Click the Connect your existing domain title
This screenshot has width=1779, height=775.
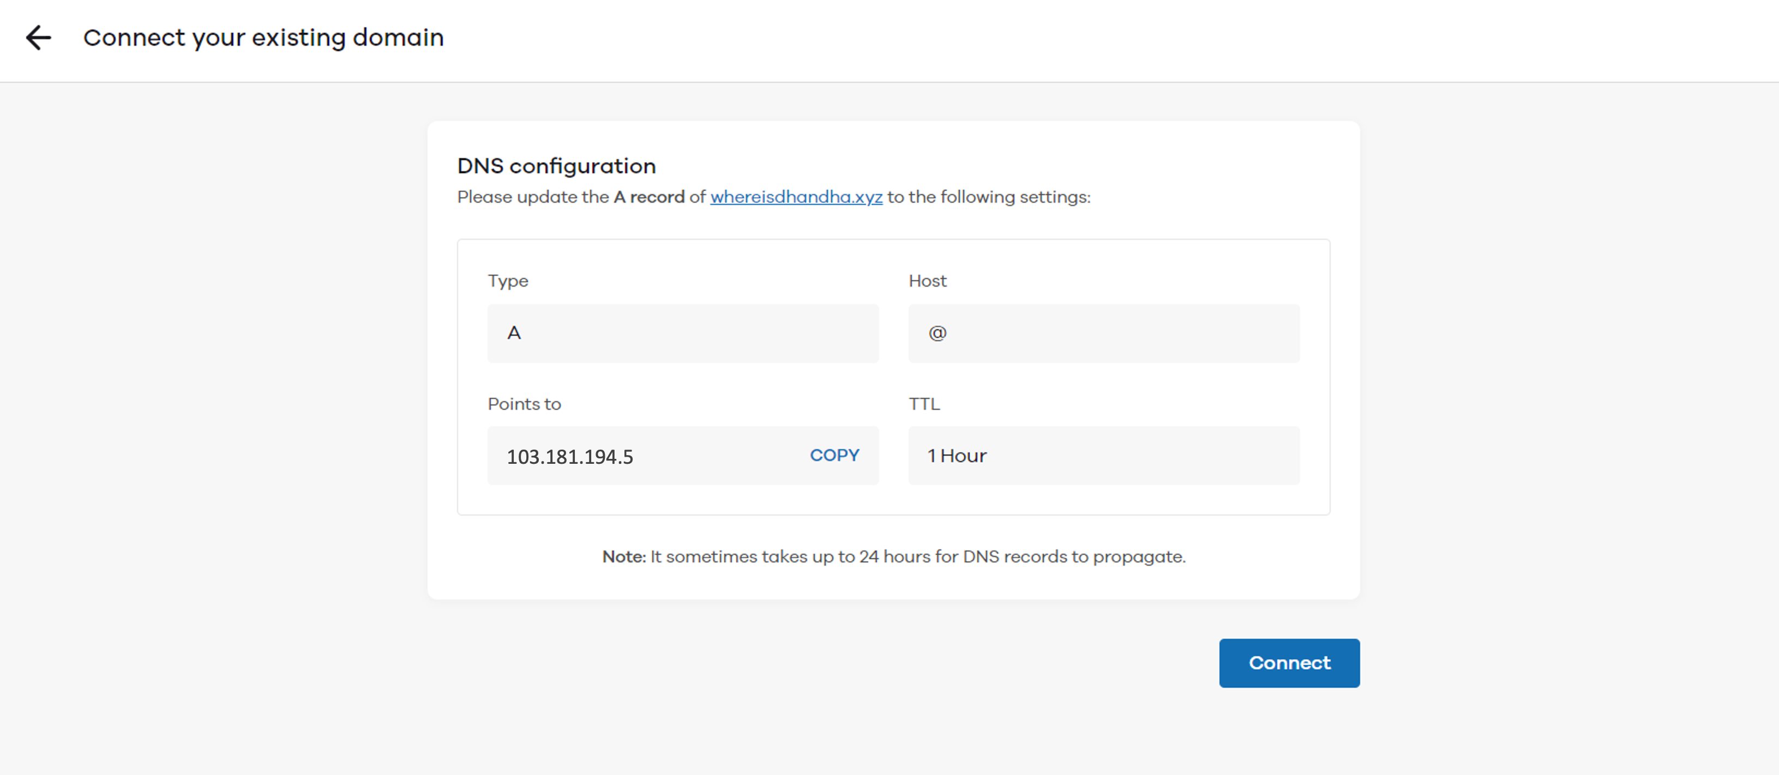pyautogui.click(x=264, y=37)
